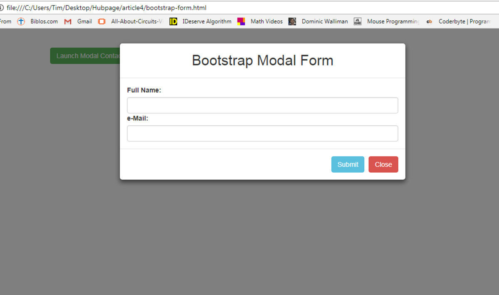Image resolution: width=499 pixels, height=295 pixels.
Task: Close the Bootstrap Modal Form
Action: [x=383, y=164]
